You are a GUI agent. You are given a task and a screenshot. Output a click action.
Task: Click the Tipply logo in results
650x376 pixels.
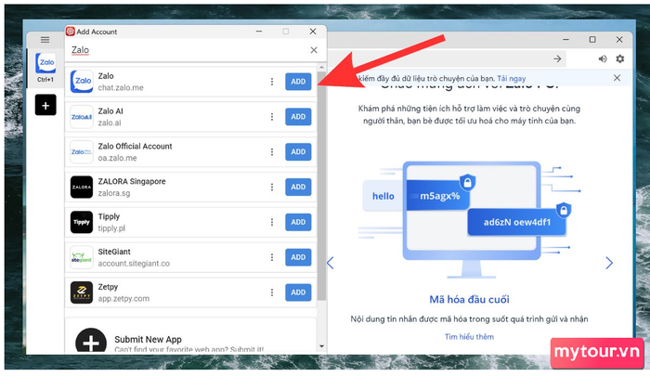coord(82,222)
